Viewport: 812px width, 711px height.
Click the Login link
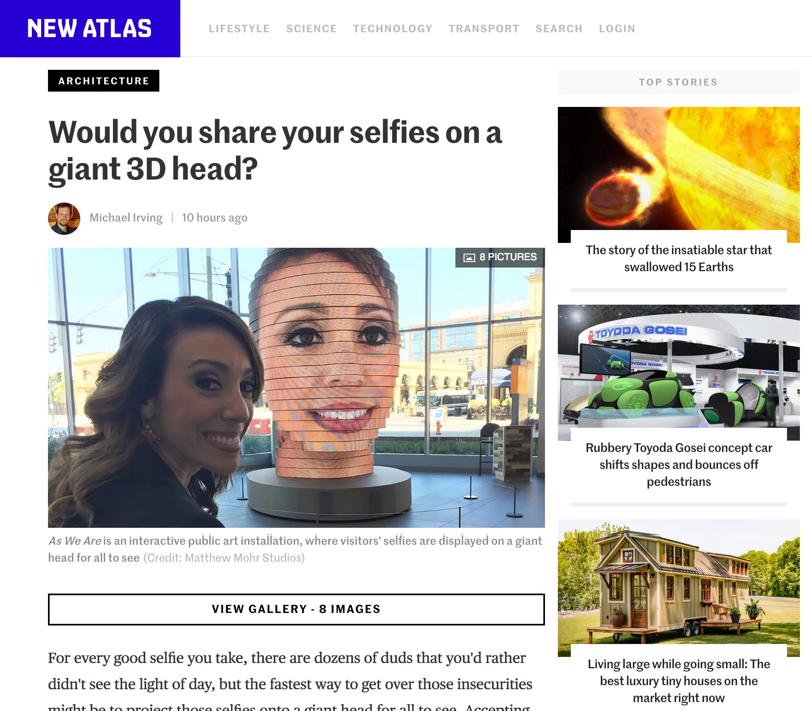point(617,29)
